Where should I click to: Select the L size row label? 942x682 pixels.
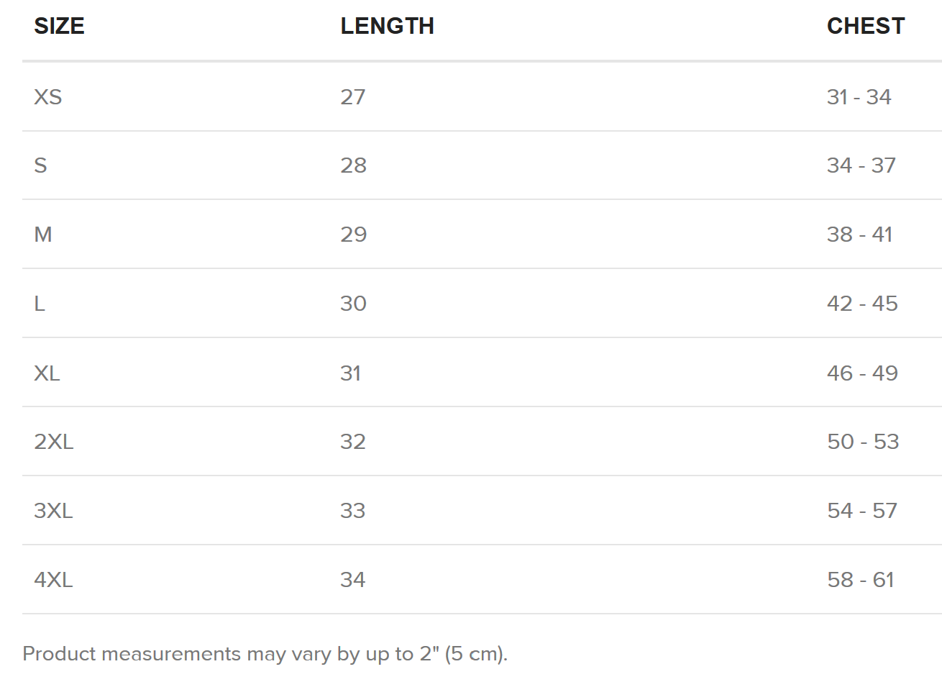tap(40, 304)
